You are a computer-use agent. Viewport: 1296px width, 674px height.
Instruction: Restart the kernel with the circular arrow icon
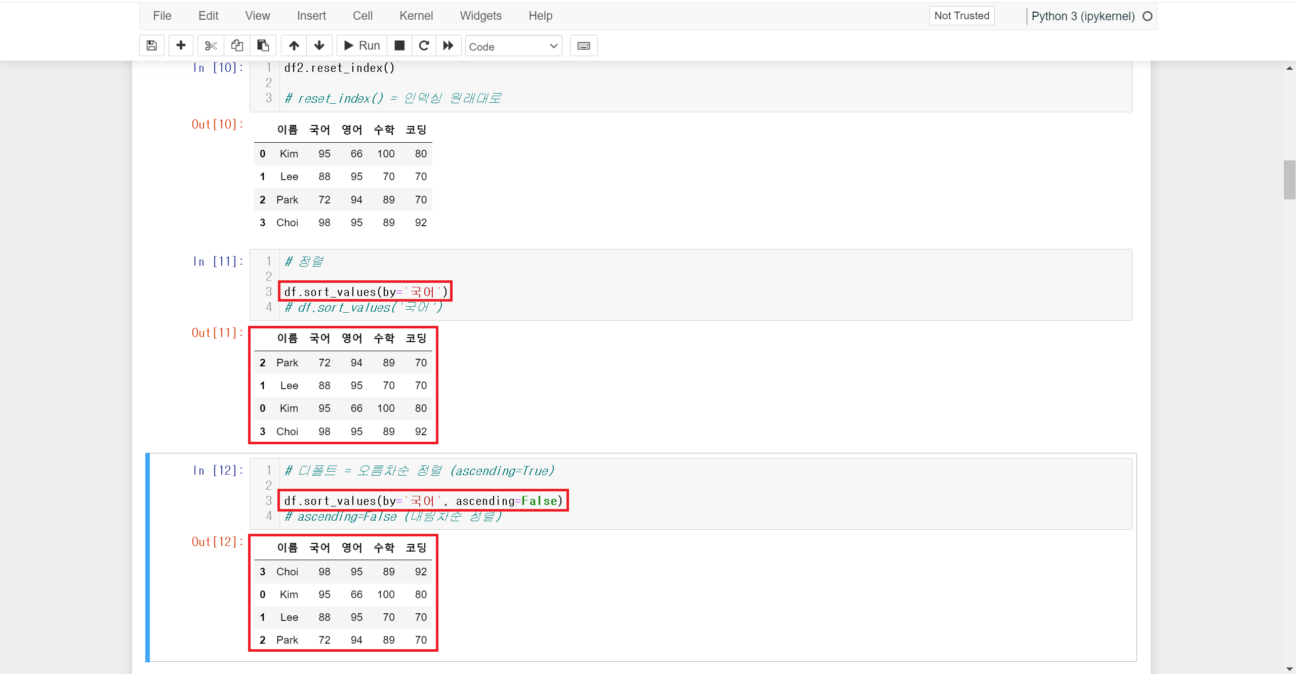424,46
